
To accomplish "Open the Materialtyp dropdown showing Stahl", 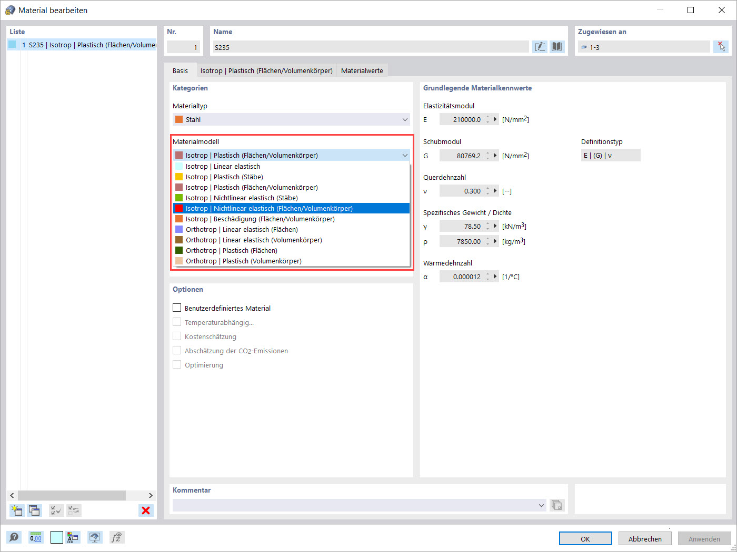I will click(x=405, y=119).
